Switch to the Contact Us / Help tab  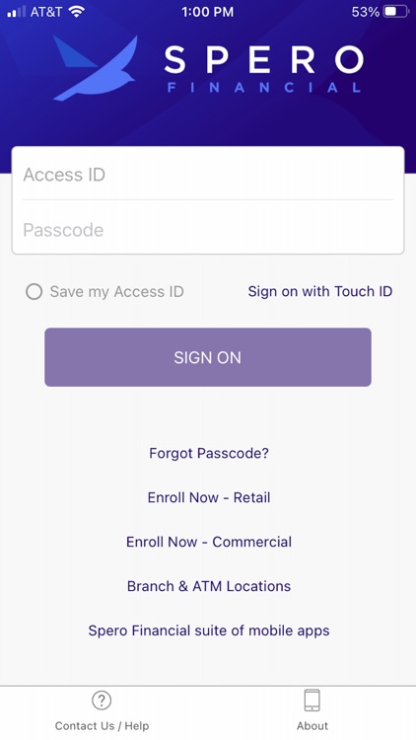coord(102,712)
